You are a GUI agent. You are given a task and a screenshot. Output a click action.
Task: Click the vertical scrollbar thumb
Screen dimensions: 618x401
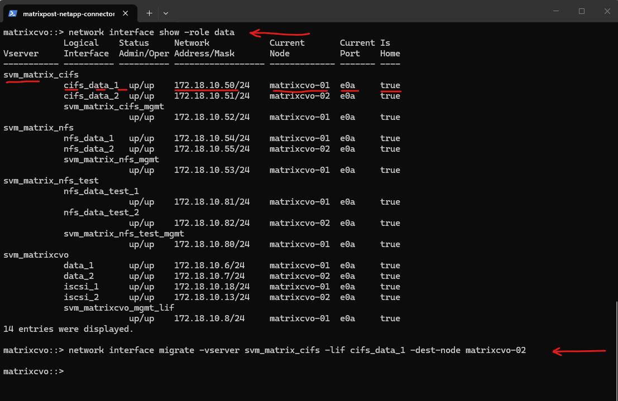(616, 349)
